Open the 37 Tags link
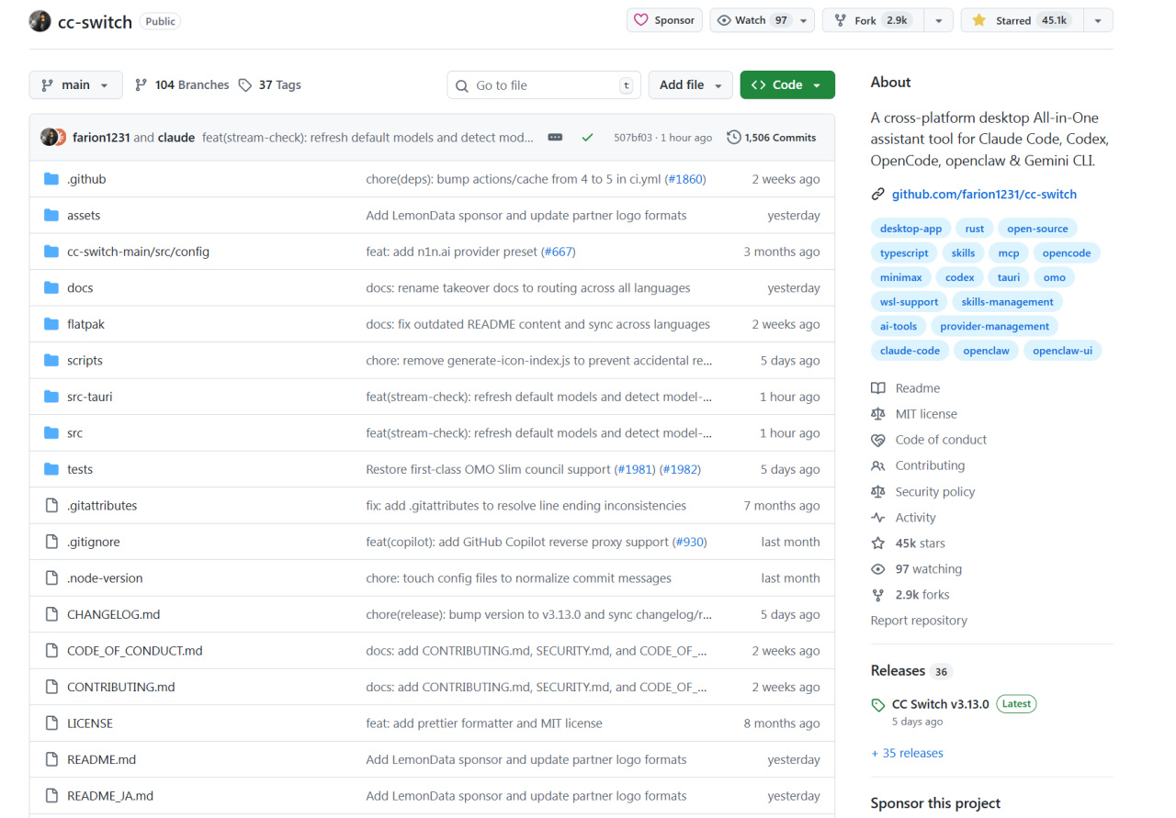The width and height of the screenshot is (1176, 818). [269, 85]
